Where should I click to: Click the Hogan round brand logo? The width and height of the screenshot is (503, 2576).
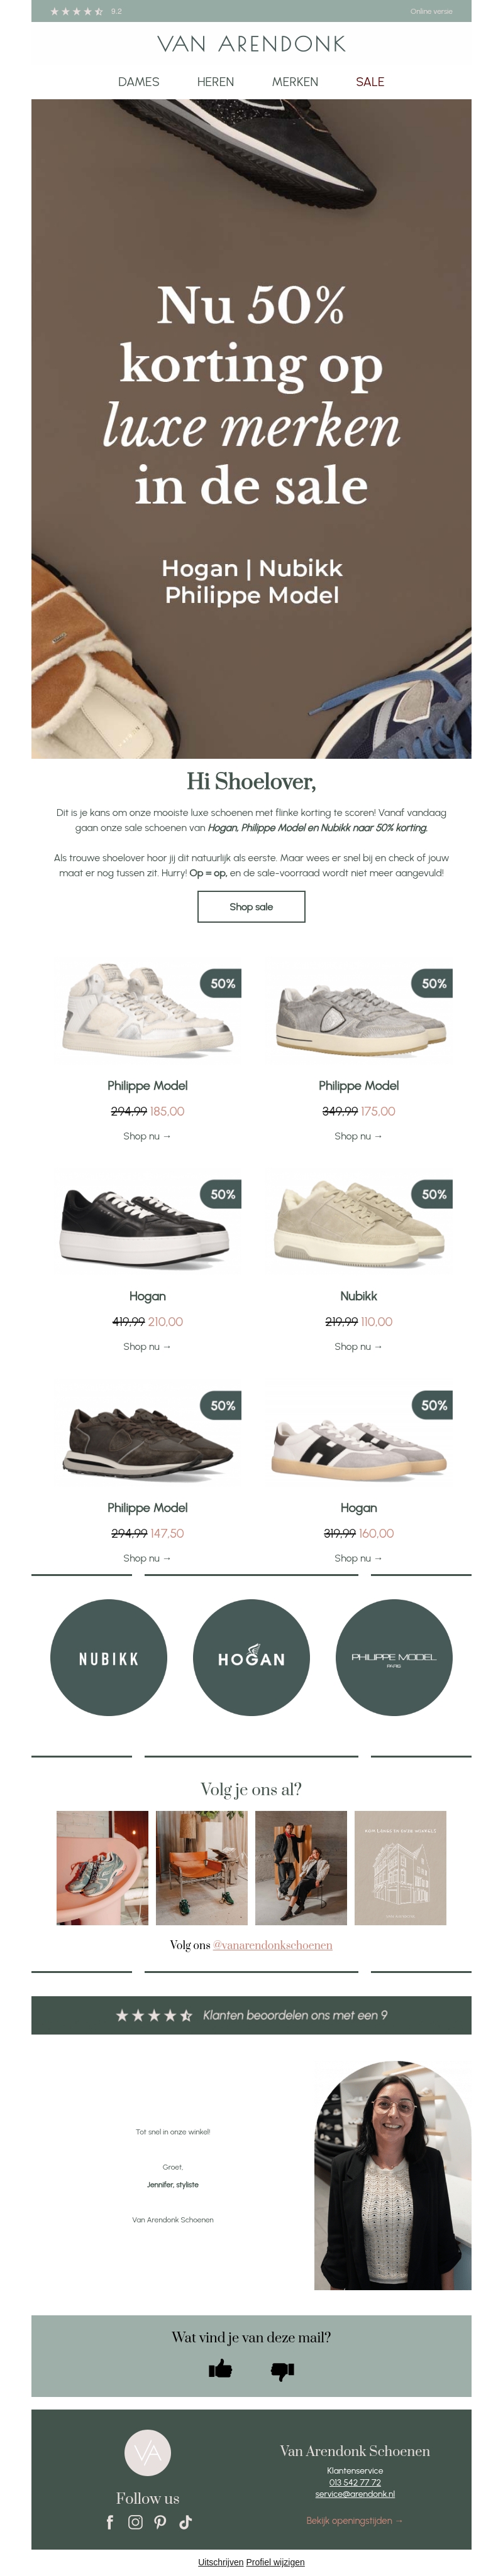click(x=251, y=1658)
